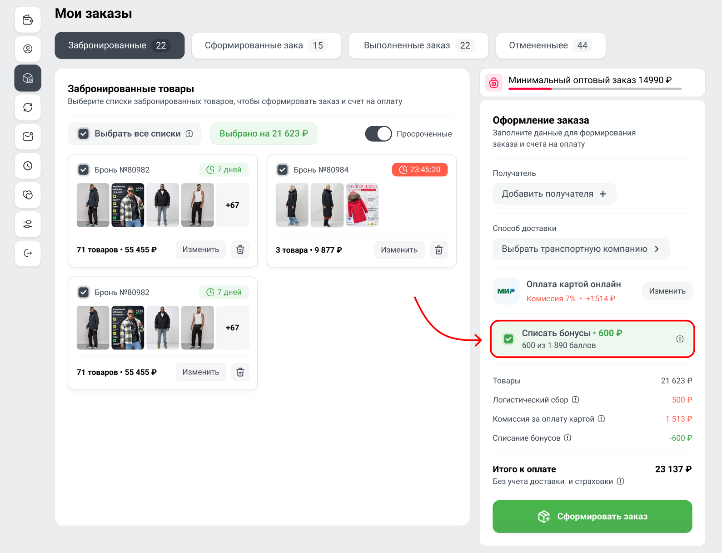Expand Выбрать транспортную компанию selector
Image resolution: width=722 pixels, height=553 pixels.
tap(581, 249)
